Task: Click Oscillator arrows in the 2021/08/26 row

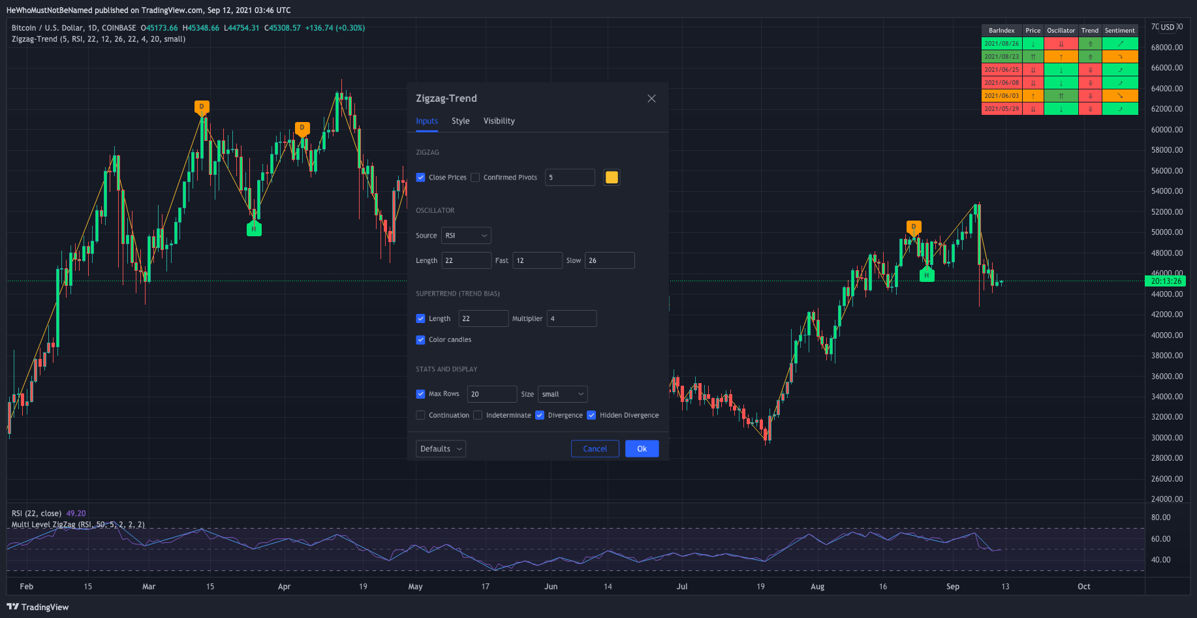Action: tap(1061, 44)
